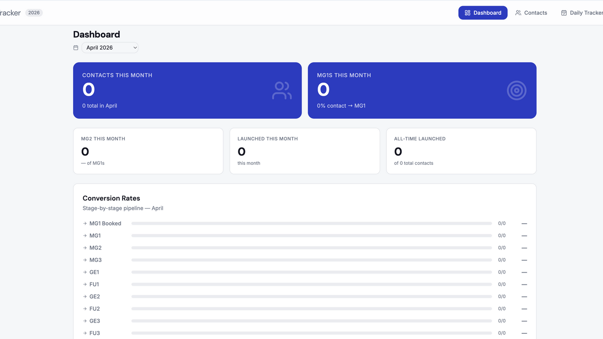
Task: Click the arrow icon beside FU2
Action: click(85, 309)
